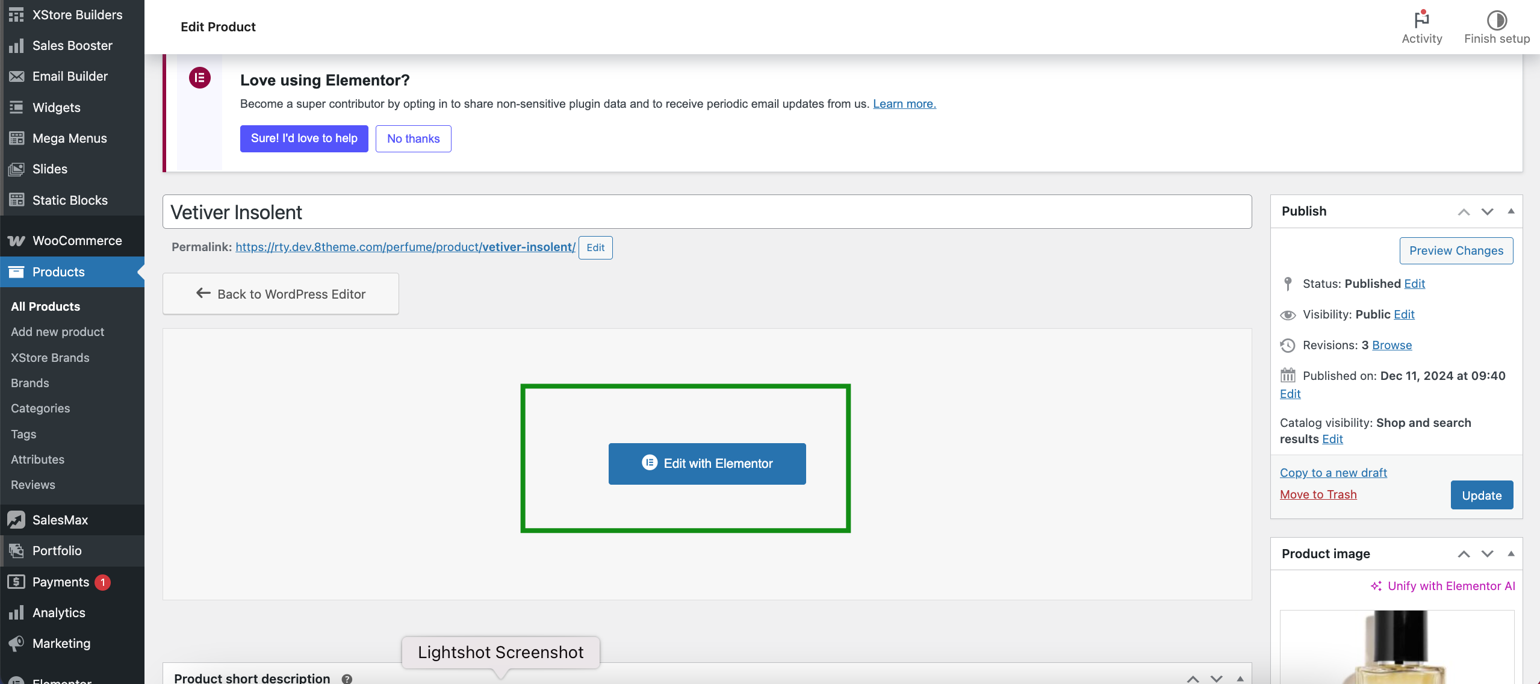The width and height of the screenshot is (1540, 684).
Task: Edit the Public visibility setting
Action: [x=1404, y=314]
